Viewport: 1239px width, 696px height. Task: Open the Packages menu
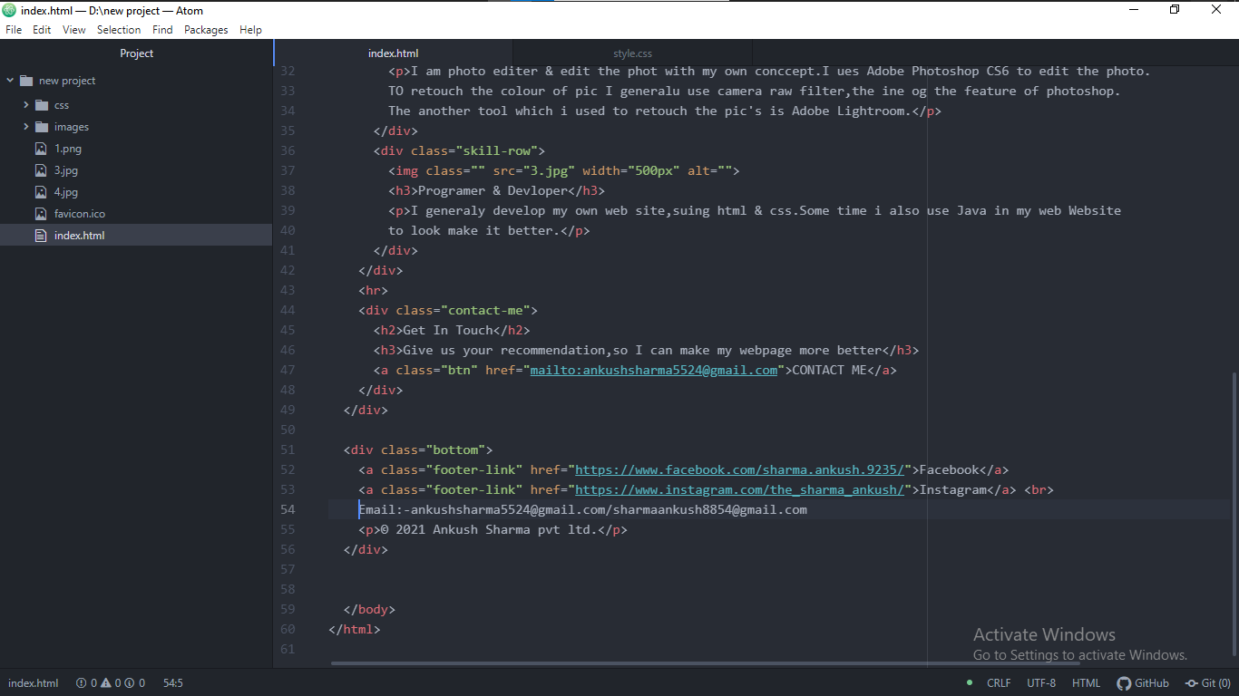[x=206, y=30]
